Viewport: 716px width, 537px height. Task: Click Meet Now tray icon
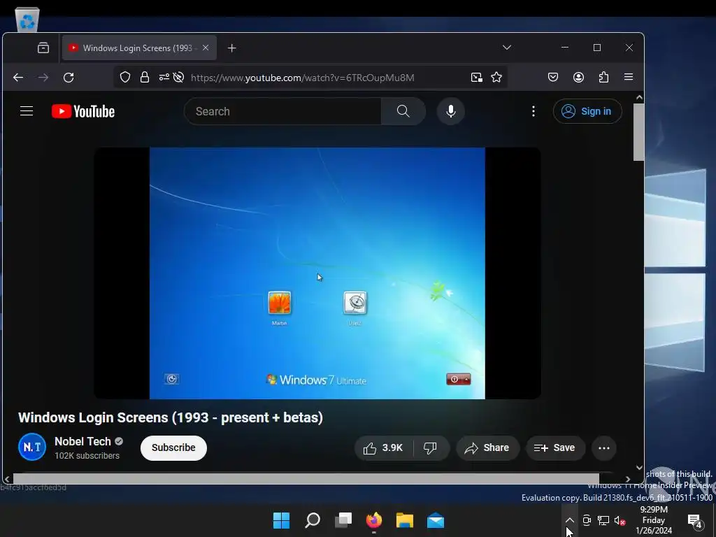[587, 520]
